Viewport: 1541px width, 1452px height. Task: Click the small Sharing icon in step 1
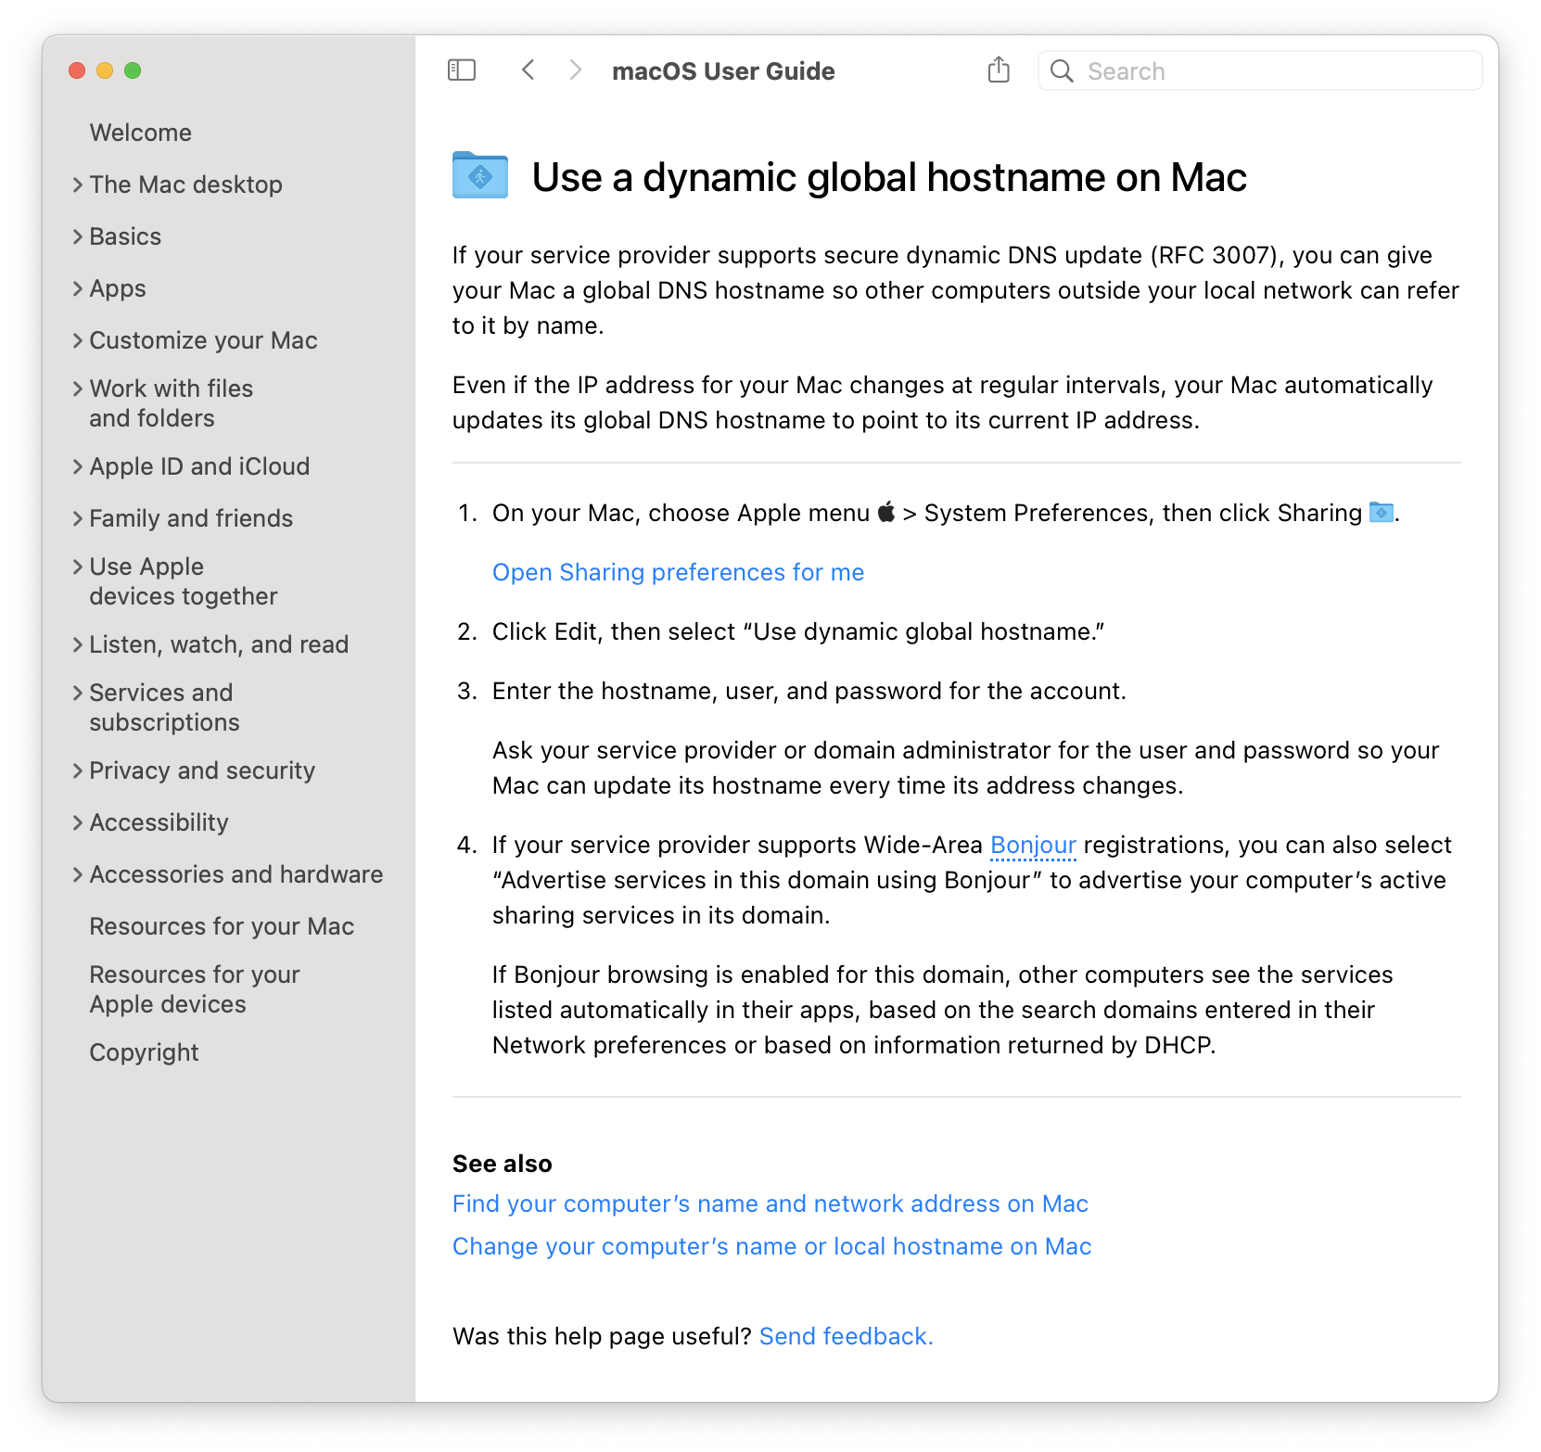[x=1382, y=512]
